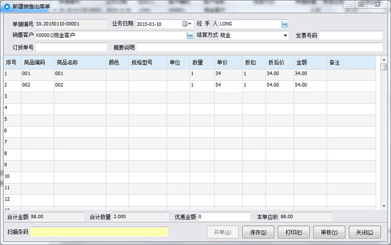The image size is (391, 245).
Task: Expand the settlement method dropdown
Action: (285, 35)
